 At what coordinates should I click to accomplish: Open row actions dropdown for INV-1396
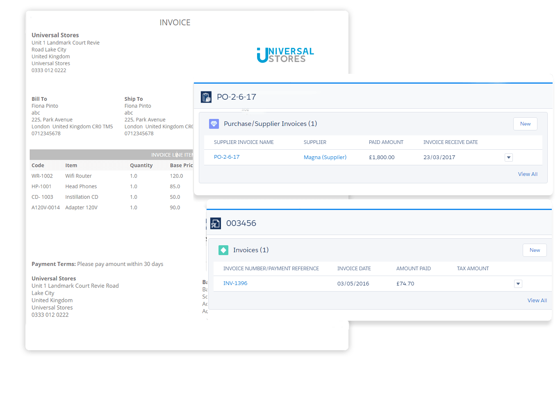(x=518, y=284)
